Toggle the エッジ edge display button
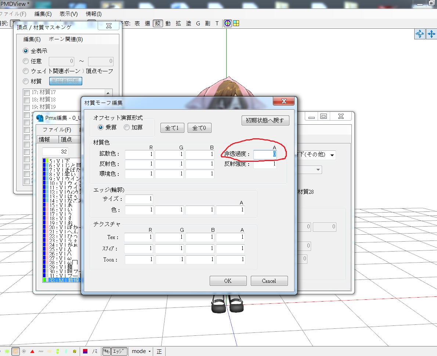This screenshot has width=437, height=356. click(119, 351)
